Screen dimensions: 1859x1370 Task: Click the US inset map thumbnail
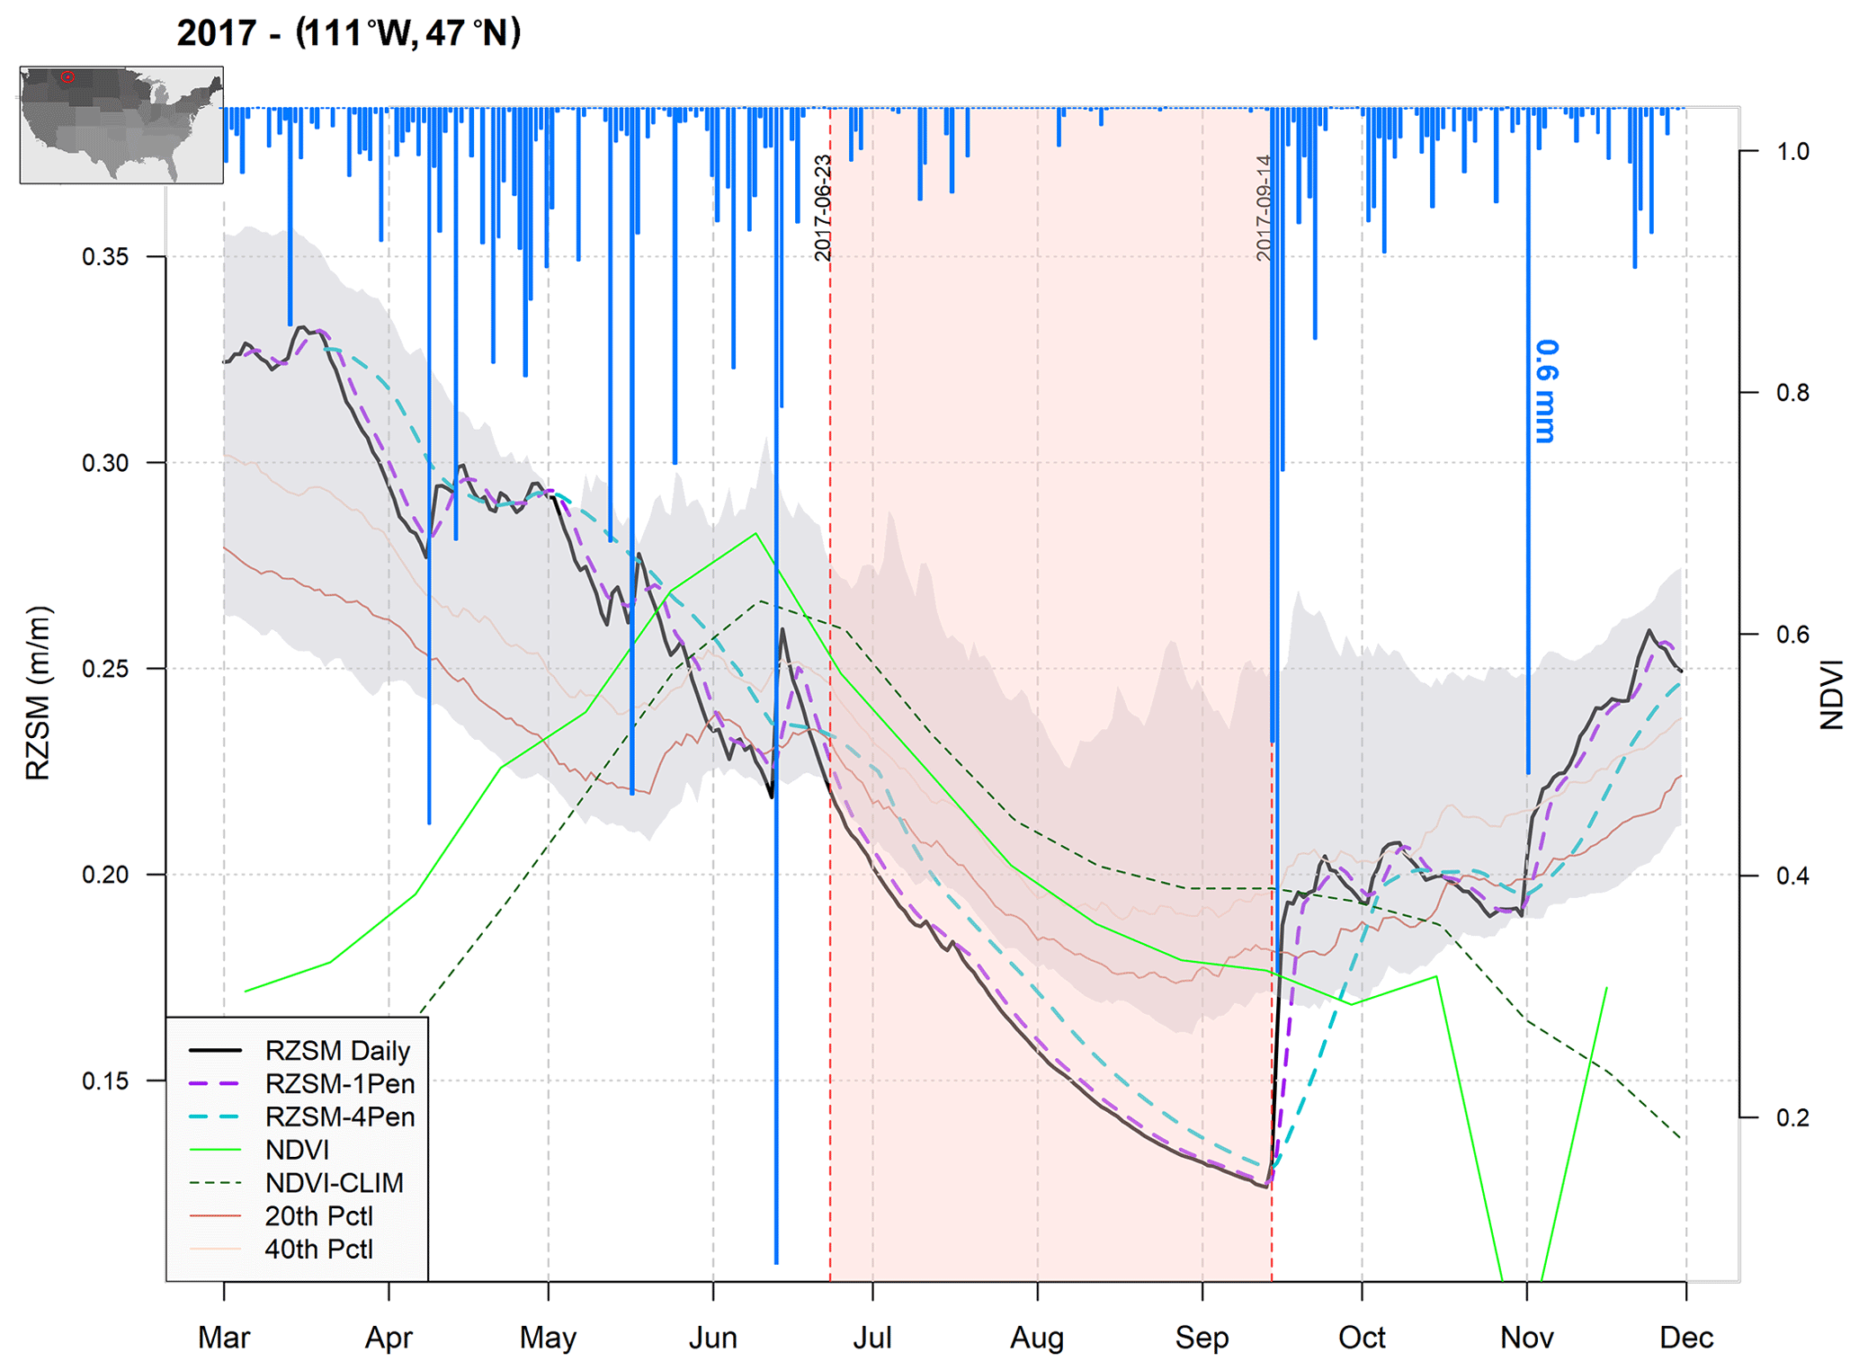click(121, 124)
